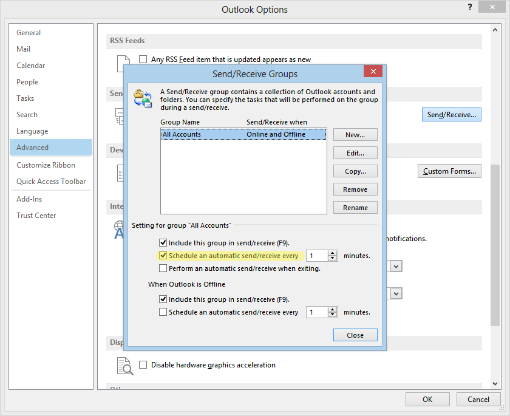
Task: Uncheck online Schedule an automatic send/receive
Action: click(163, 256)
